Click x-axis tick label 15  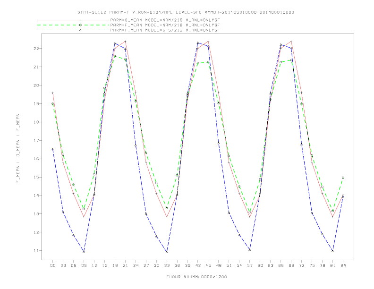[104, 265]
